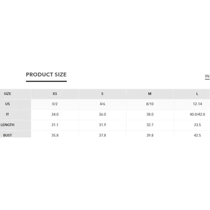This screenshot has width=210, height=210.
Task: Click the length value 32.7
Action: click(150, 125)
